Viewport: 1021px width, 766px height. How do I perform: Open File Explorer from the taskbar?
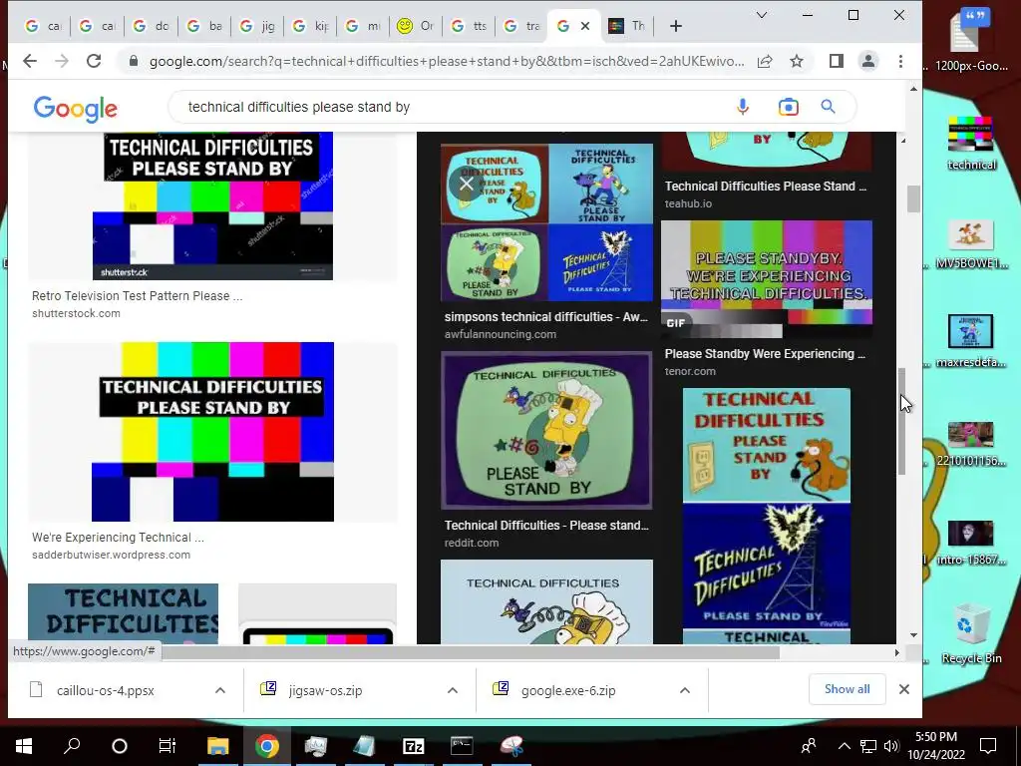(218, 746)
